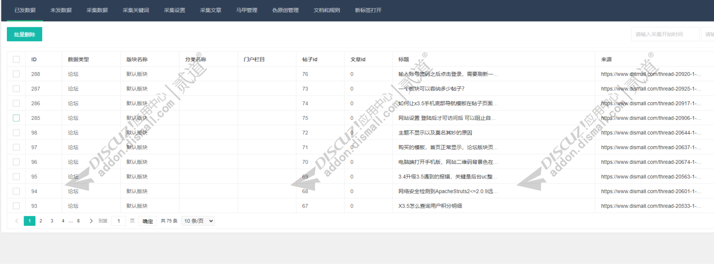
Task: Check the row with ID 285
Action: click(x=16, y=118)
